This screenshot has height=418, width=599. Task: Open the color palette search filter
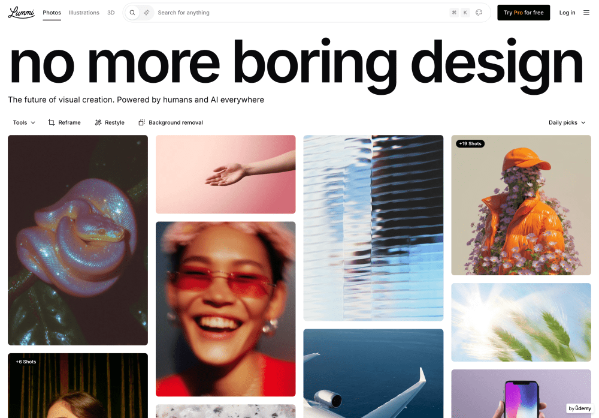[x=479, y=13]
